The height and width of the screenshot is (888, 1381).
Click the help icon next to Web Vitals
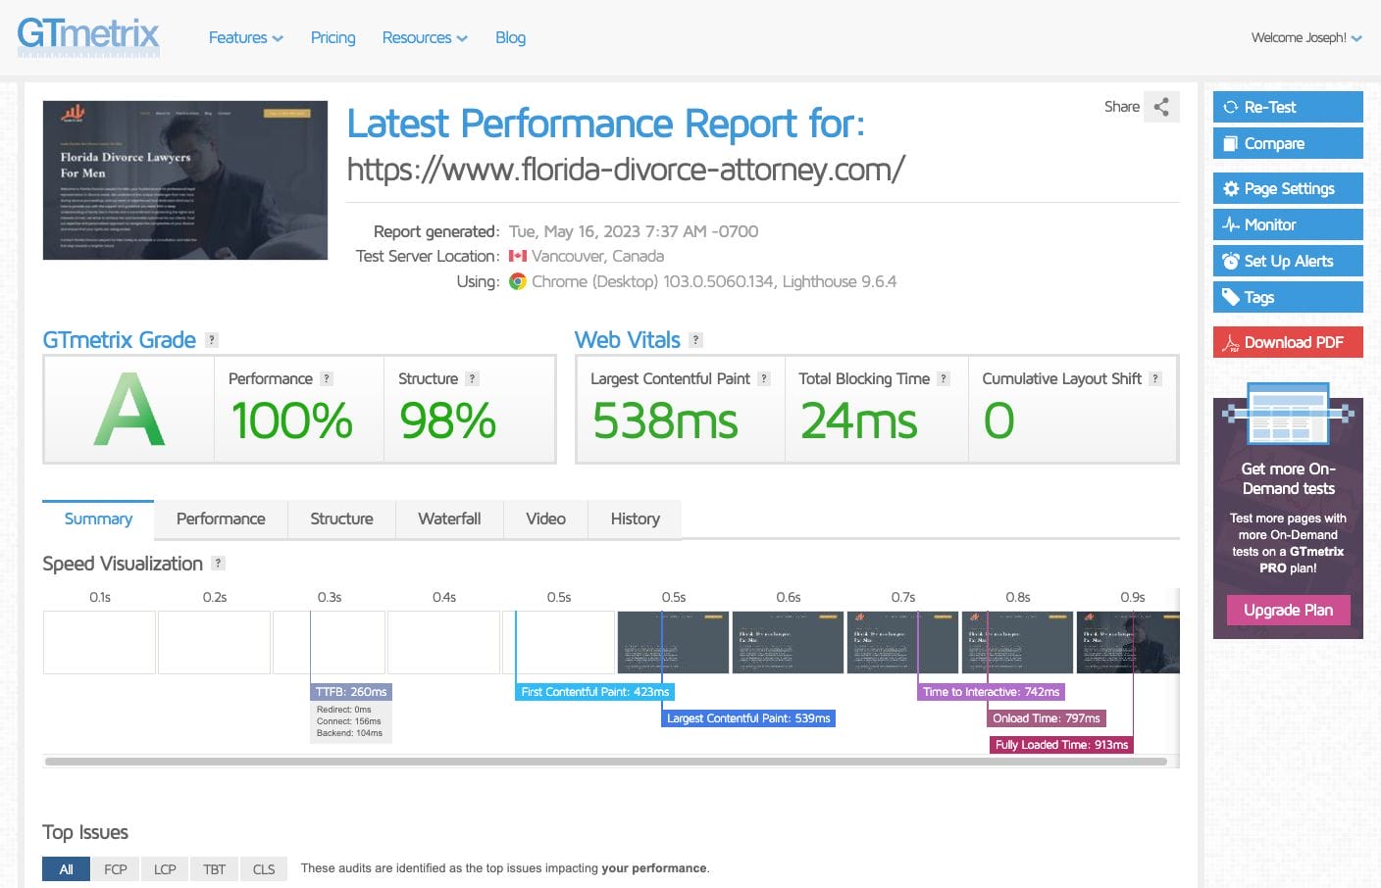pos(695,340)
